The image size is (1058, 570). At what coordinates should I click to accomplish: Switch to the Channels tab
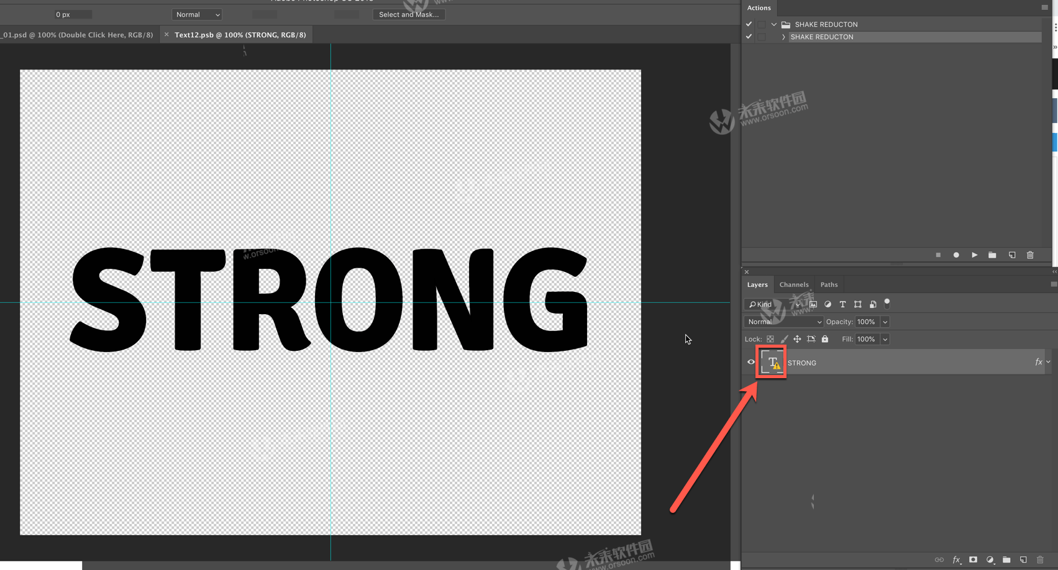[794, 284]
